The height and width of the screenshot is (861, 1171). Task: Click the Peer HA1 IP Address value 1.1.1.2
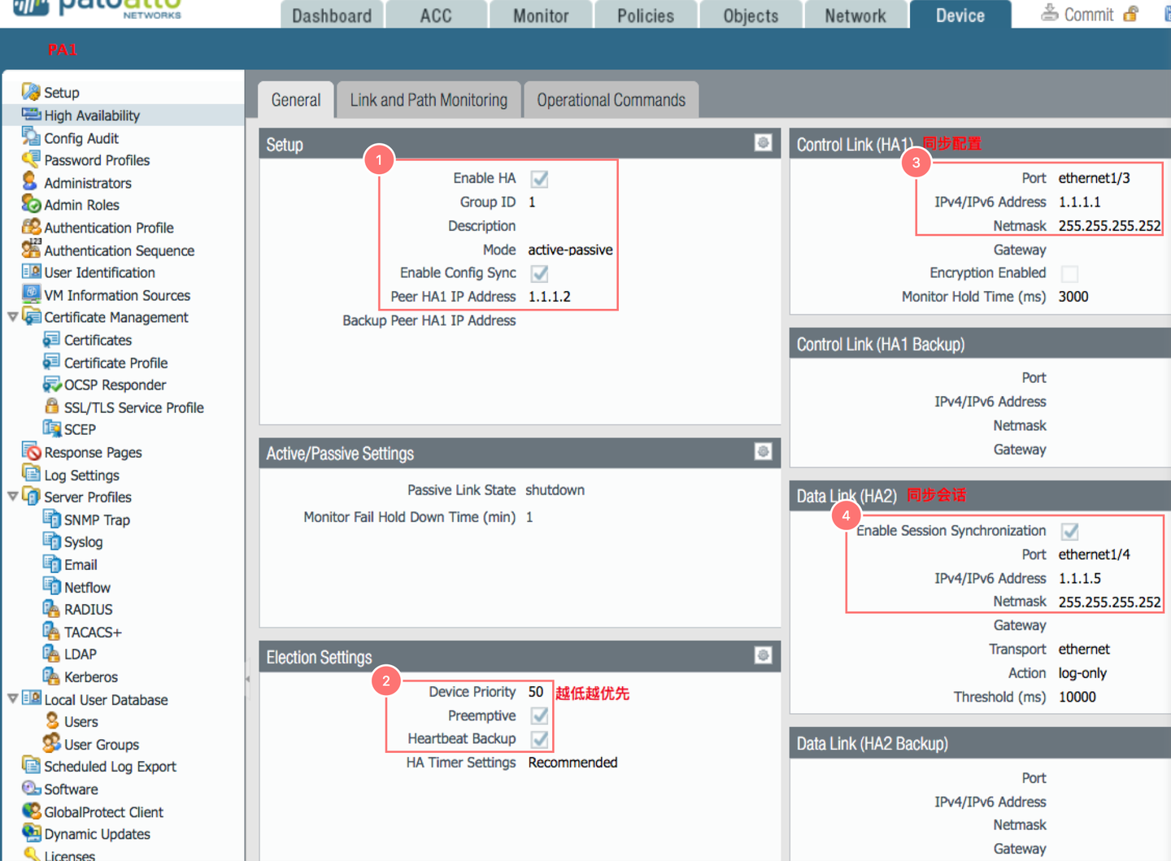pyautogui.click(x=550, y=297)
